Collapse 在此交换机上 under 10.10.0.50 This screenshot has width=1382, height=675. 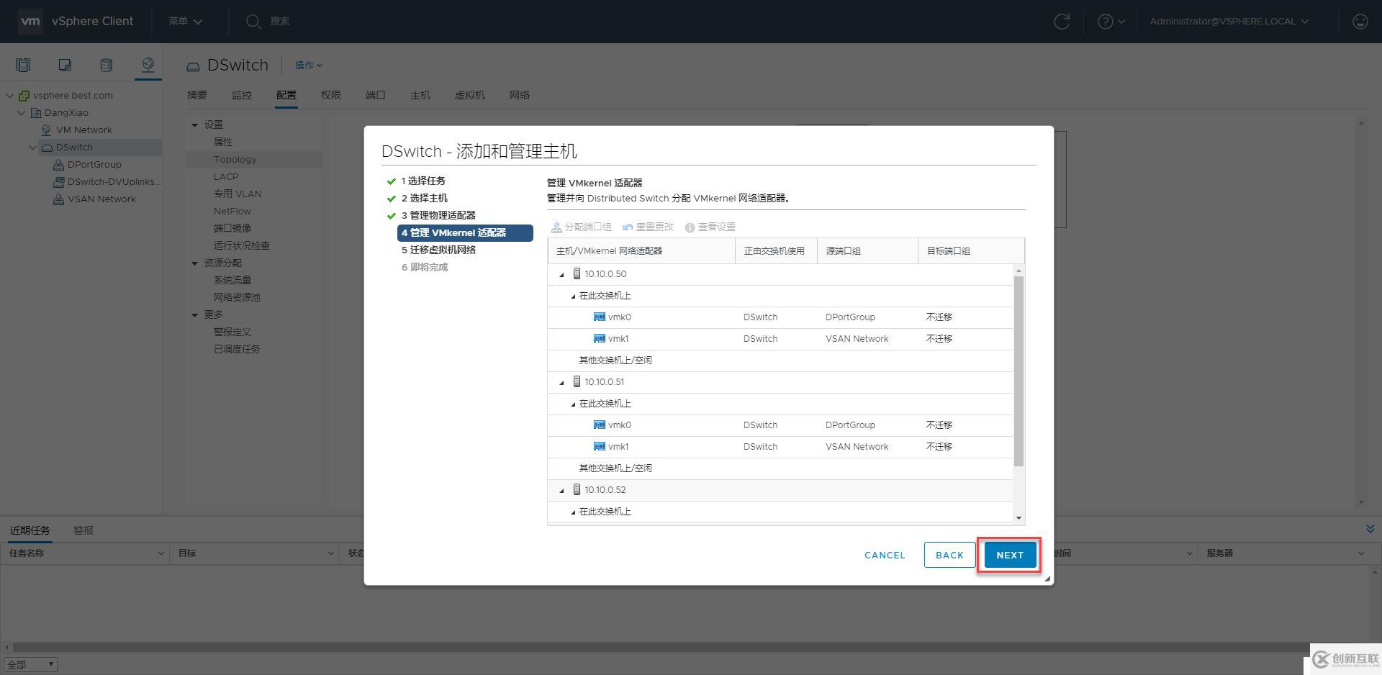click(x=574, y=296)
